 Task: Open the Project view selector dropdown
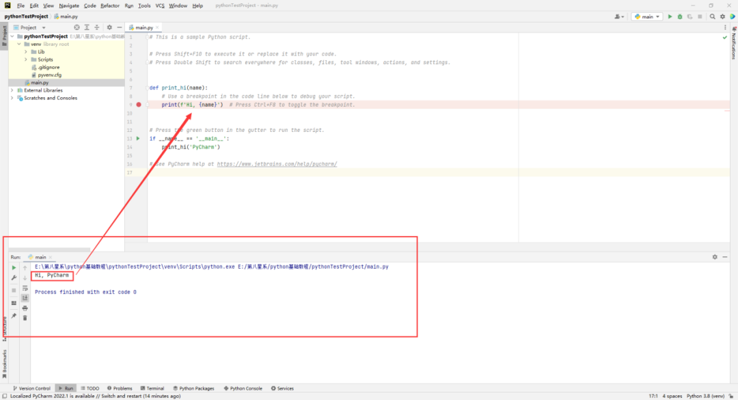29,27
